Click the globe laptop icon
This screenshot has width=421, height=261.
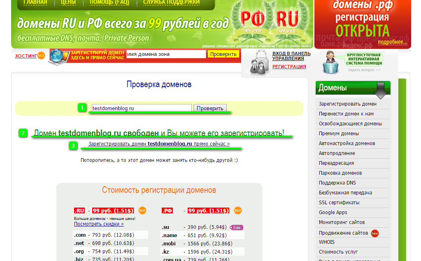(58, 57)
